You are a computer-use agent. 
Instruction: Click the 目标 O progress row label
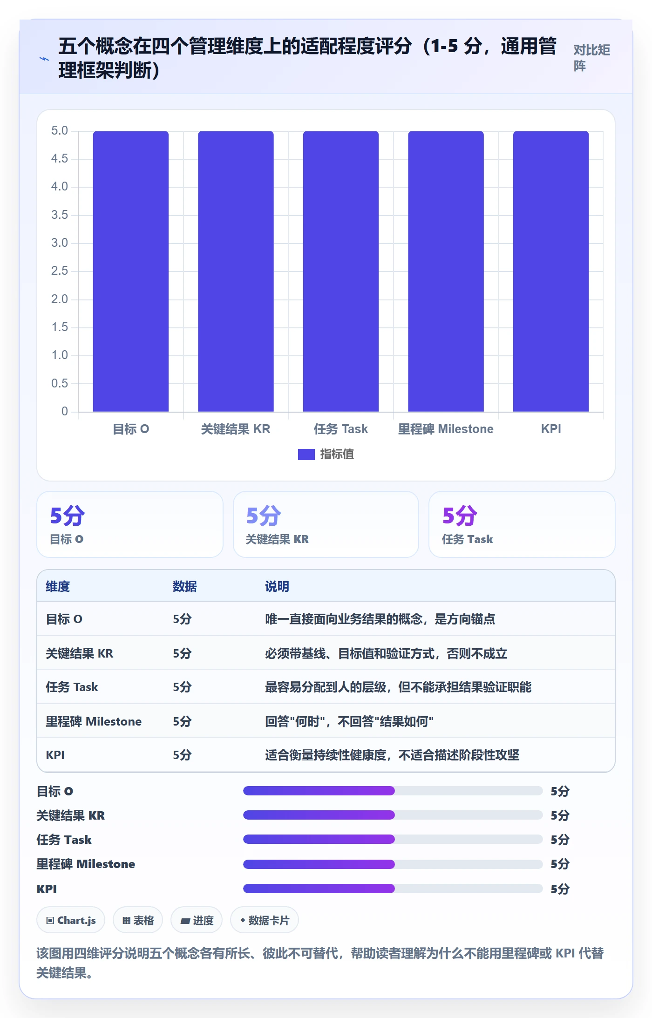point(55,791)
